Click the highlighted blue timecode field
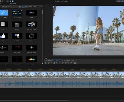The width and height of the screenshot is (124, 102). (x=57, y=60)
